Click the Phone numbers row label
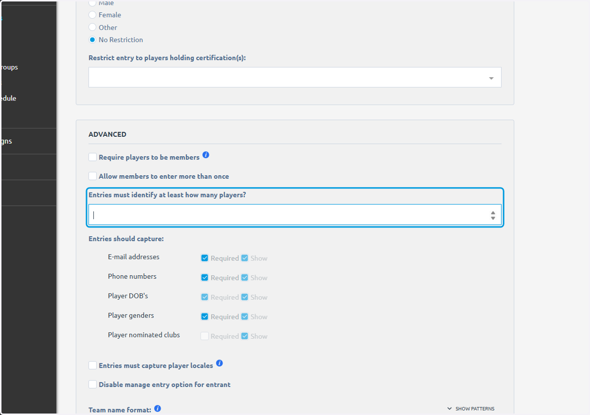The height and width of the screenshot is (415, 590). pyautogui.click(x=132, y=276)
